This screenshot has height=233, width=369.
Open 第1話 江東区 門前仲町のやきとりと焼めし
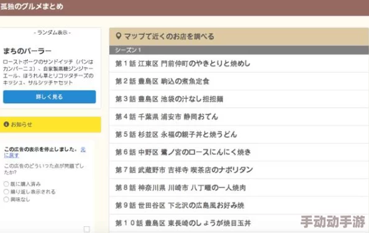[239, 63]
